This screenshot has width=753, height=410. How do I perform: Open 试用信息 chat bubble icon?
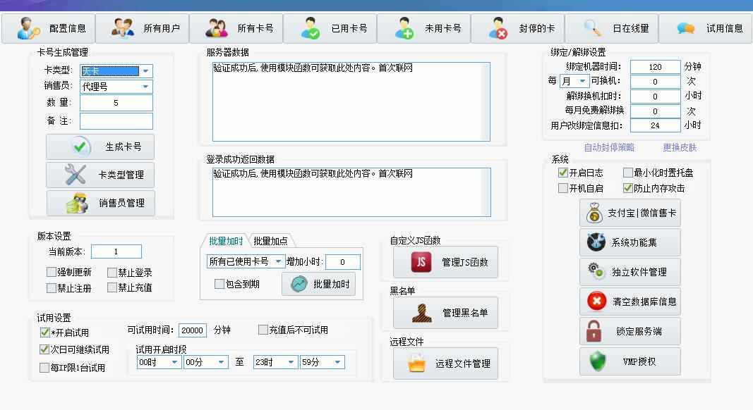(686, 28)
